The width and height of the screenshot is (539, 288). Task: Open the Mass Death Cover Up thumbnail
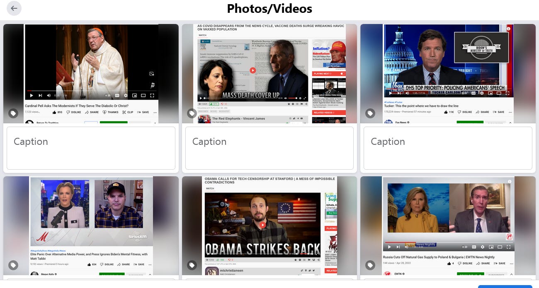(x=269, y=74)
